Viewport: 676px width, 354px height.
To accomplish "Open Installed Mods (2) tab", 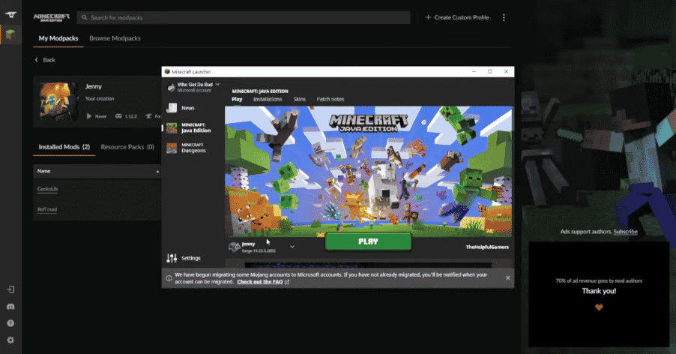I will pyautogui.click(x=64, y=147).
